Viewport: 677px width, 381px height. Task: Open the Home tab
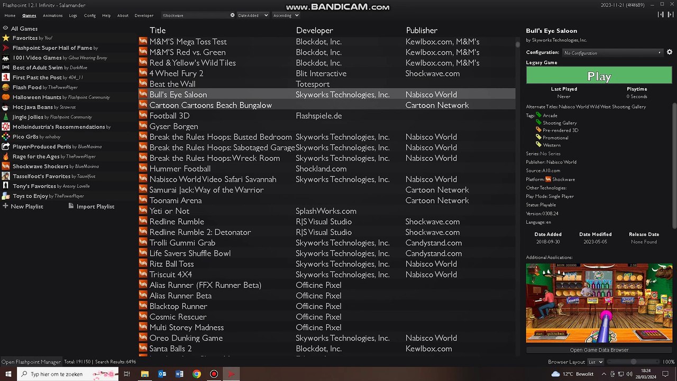pos(10,15)
